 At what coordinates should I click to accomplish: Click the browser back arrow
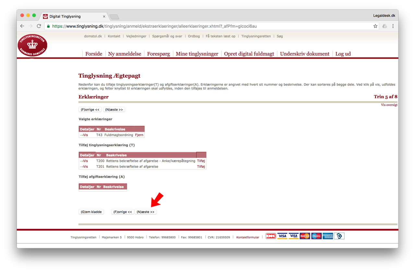22,26
